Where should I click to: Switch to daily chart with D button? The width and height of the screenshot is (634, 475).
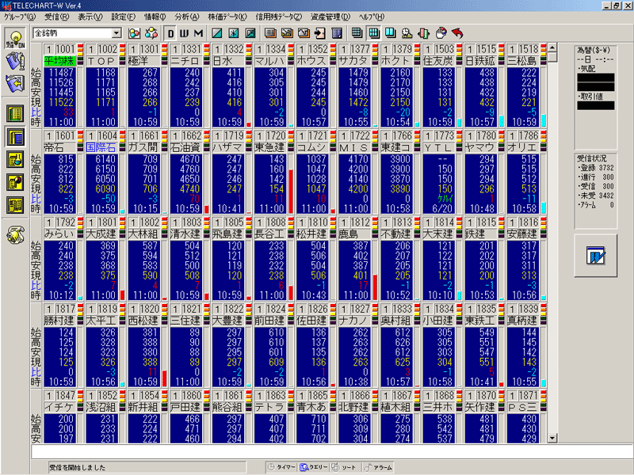tap(170, 33)
